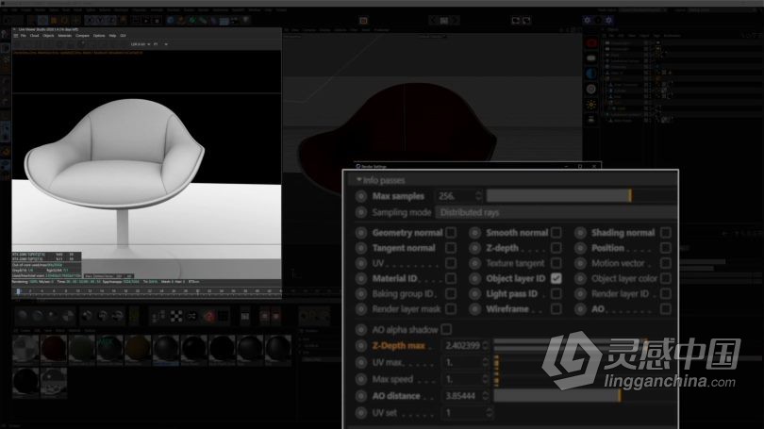764x429 pixels.
Task: Click the Z-Depth max stepper arrows
Action: click(486, 345)
